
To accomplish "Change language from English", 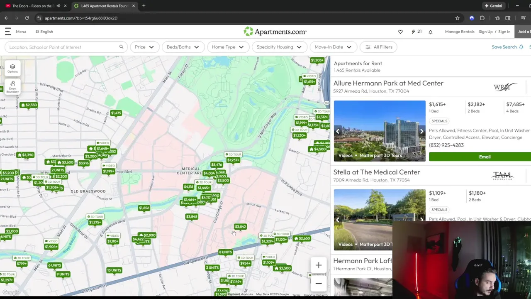I will coord(44,32).
